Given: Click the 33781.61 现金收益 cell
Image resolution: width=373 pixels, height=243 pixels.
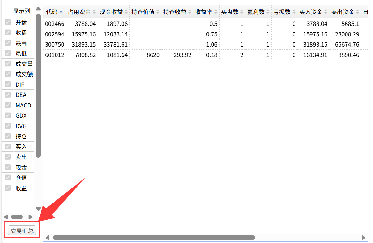Looking at the screenshot, I should (x=114, y=44).
